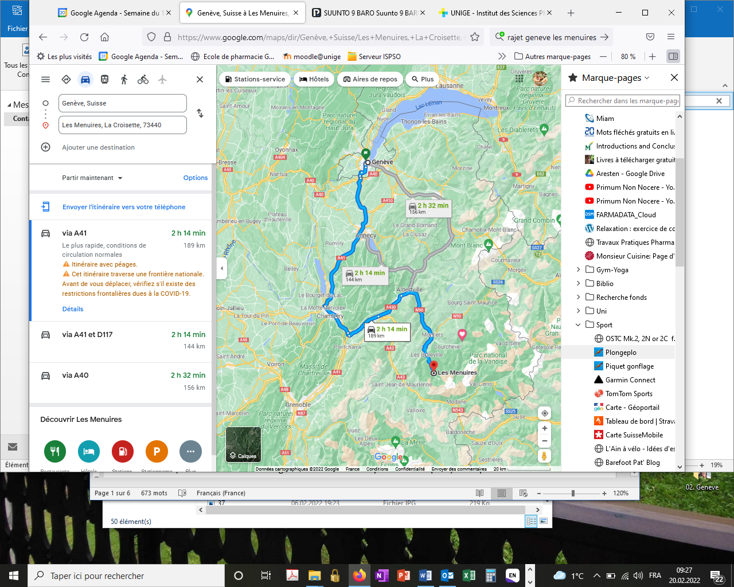Decrease page zoom minus button
The height and width of the screenshot is (587, 734).
[x=603, y=56]
